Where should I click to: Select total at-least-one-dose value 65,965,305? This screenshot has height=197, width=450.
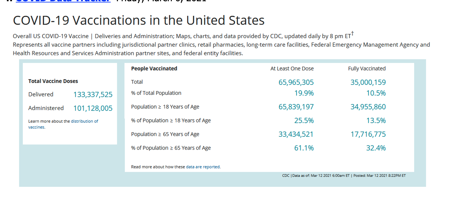(296, 82)
